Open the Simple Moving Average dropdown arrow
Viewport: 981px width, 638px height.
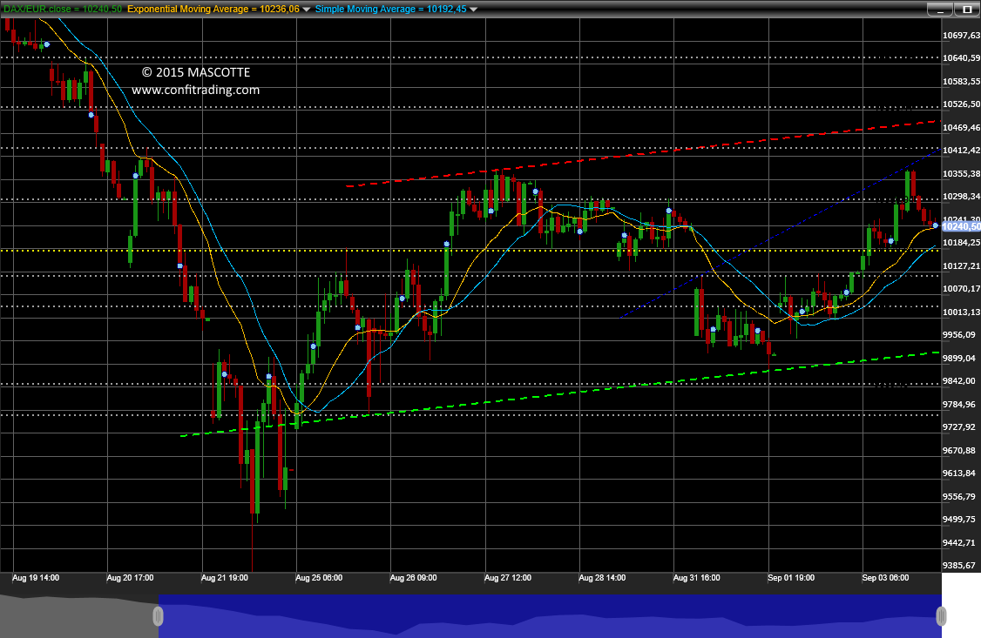pyautogui.click(x=474, y=10)
